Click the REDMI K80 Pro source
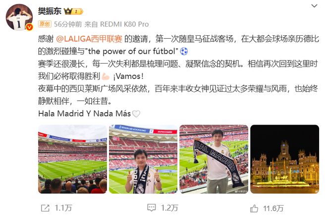Screen dimensions: 327x216 (124, 24)
